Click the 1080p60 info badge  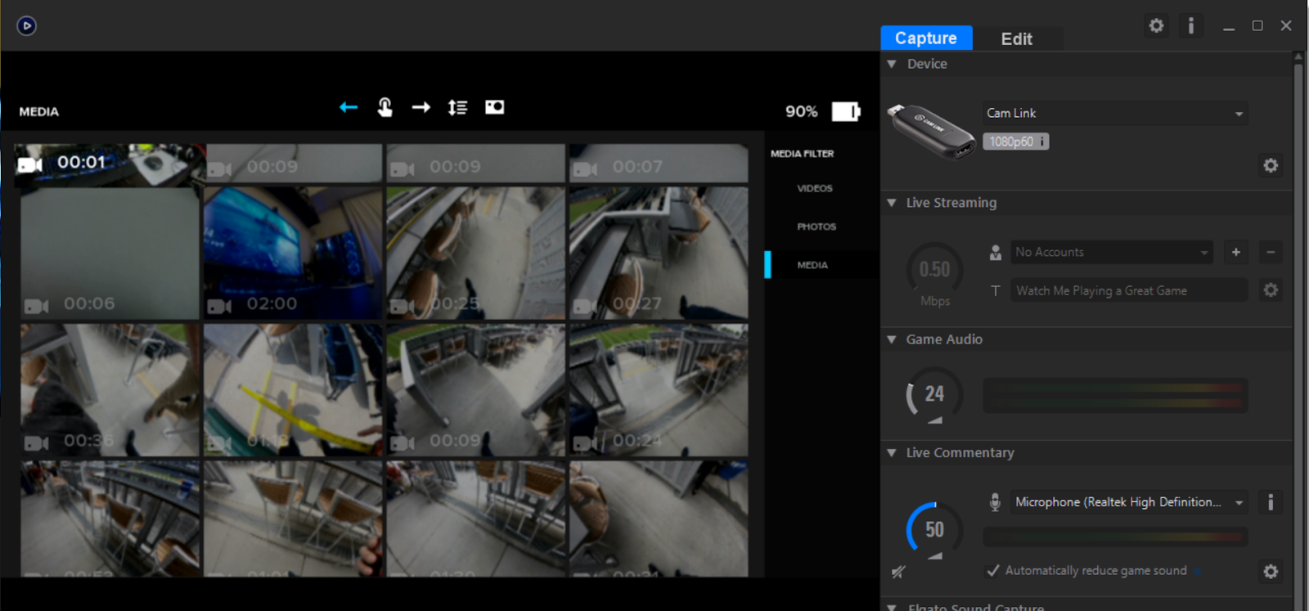(x=1016, y=142)
